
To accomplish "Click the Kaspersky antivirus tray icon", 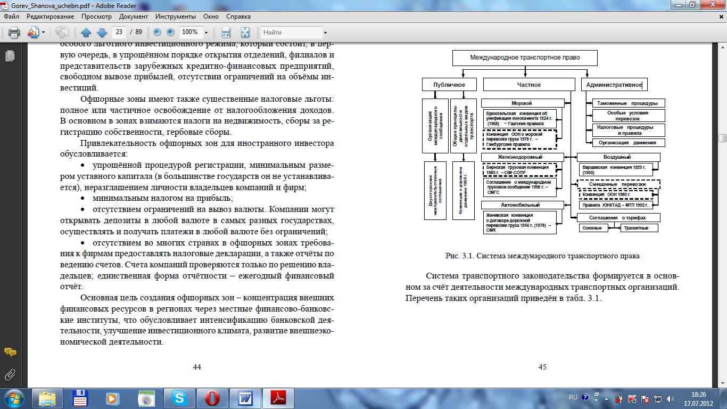I will pos(632,398).
